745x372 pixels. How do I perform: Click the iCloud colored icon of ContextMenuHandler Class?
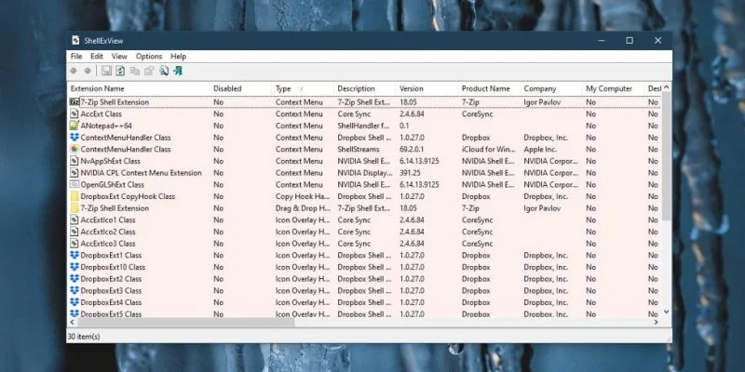click(x=74, y=149)
